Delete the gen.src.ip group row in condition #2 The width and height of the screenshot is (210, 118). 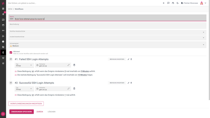[x=74, y=89]
